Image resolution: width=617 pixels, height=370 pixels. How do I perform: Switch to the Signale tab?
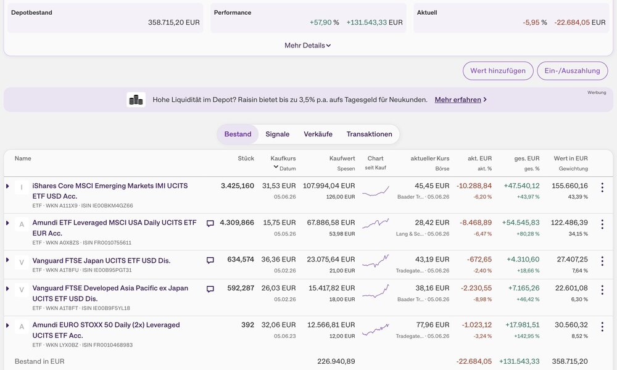pos(278,134)
